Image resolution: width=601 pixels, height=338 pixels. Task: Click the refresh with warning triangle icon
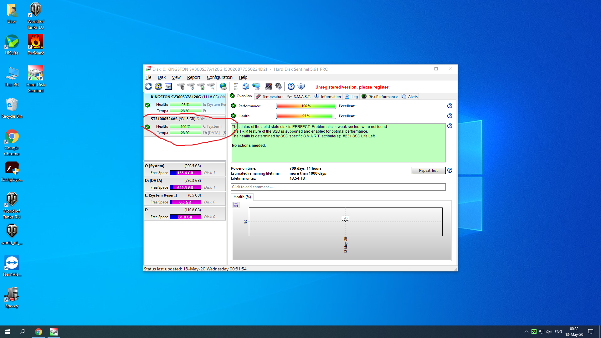158,86
